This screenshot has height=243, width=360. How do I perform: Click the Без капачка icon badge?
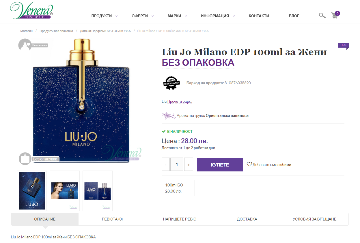(25, 45)
